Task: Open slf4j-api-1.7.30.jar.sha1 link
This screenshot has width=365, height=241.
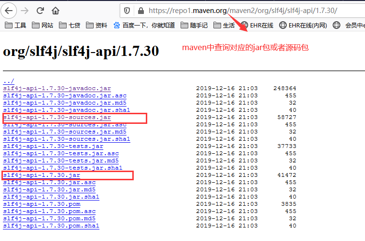Action: point(51,197)
